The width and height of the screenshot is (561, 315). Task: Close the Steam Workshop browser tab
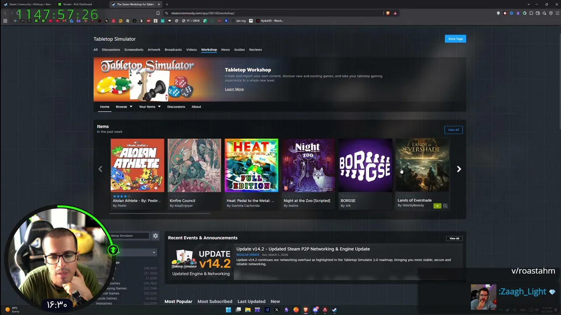[159, 4]
